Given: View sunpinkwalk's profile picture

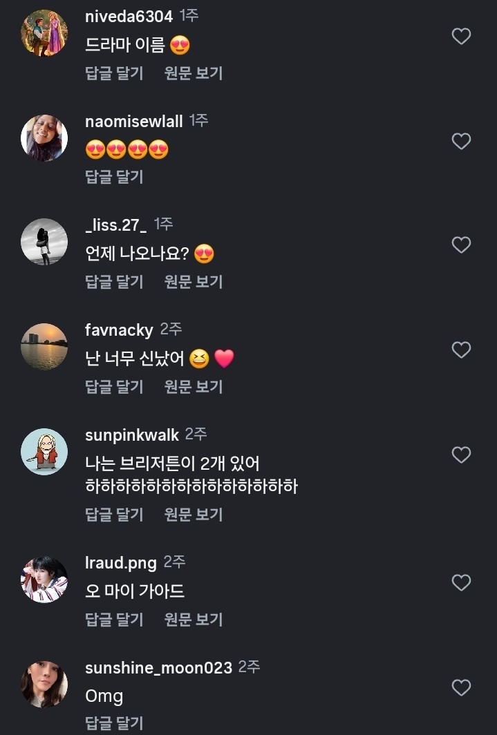Looking at the screenshot, I should [44, 452].
